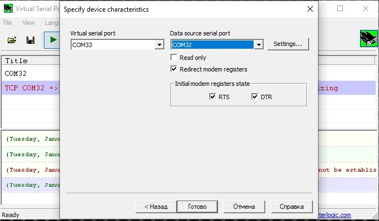Toggle the DTR checkbox
The image size is (379, 221).
coord(255,97)
